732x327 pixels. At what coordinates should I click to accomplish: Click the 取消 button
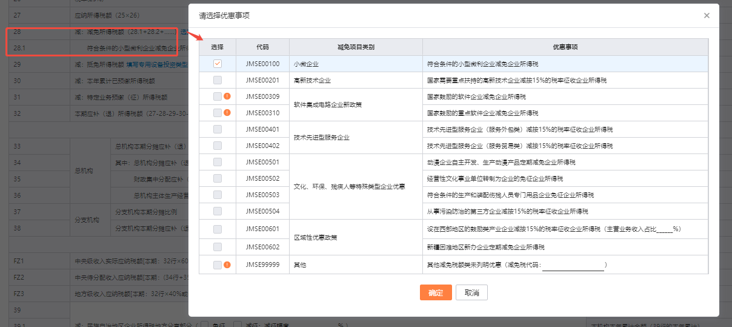pos(471,292)
